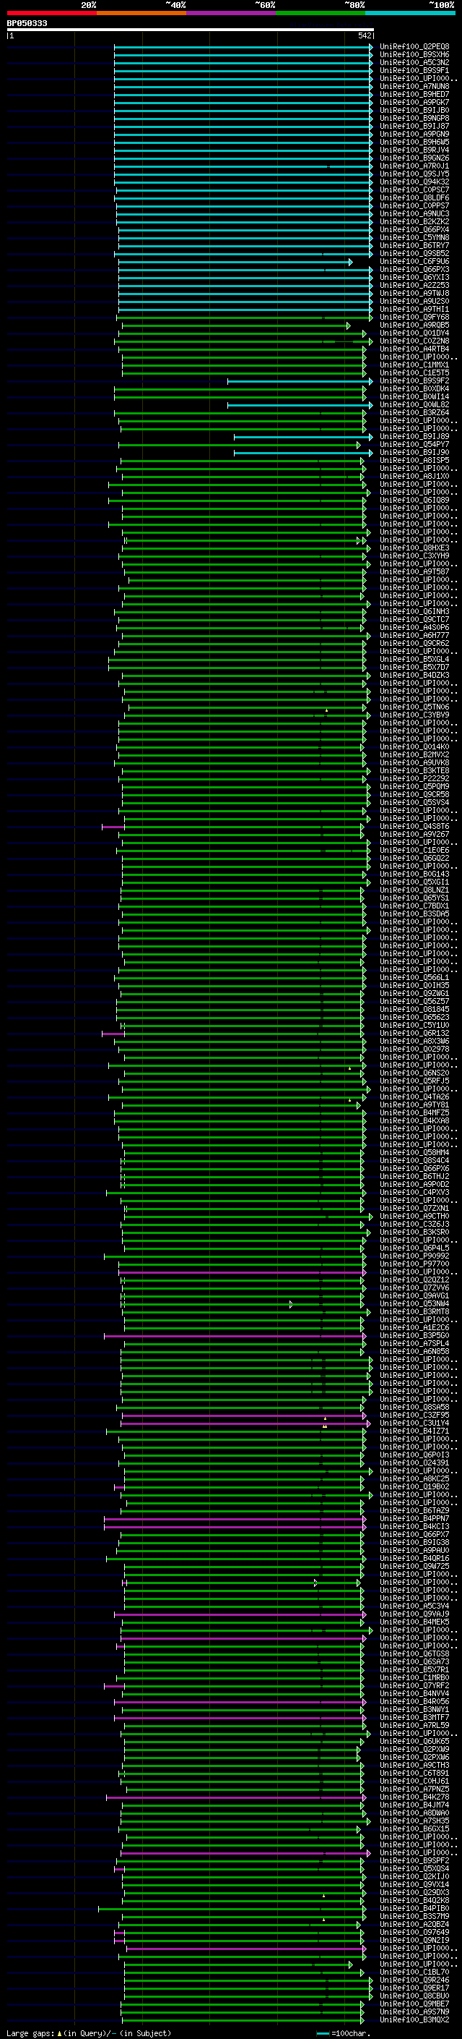
Task: Select the BP050333 query title
Action: point(27,23)
